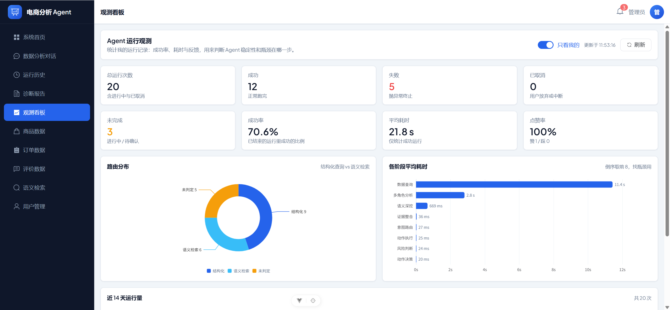Click the 总运行次数 card value 20
Screen dimensions: 670x310
click(x=113, y=87)
